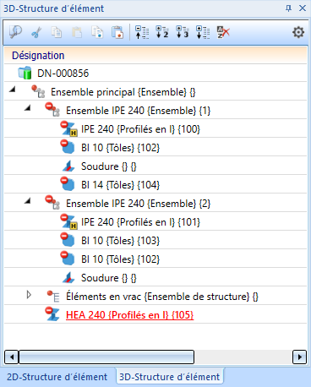Click the copy icon in toolbar

point(57,32)
